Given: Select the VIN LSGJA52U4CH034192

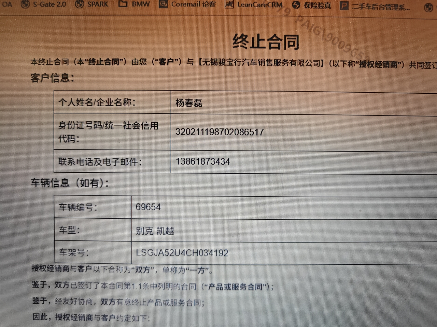Looking at the screenshot, I should coord(182,253).
